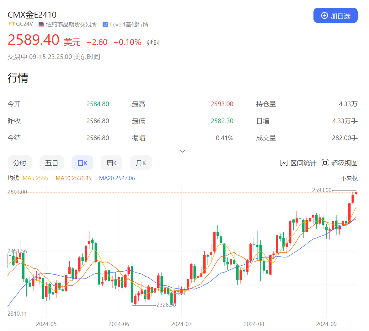Screen dimensions: 369x331
Task: Open 超级视图 super view
Action: pyautogui.click(x=340, y=163)
